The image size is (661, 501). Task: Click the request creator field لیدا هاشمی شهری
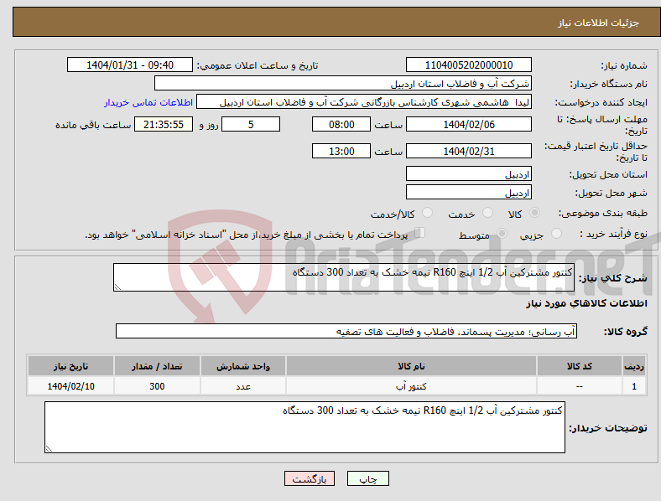click(364, 102)
